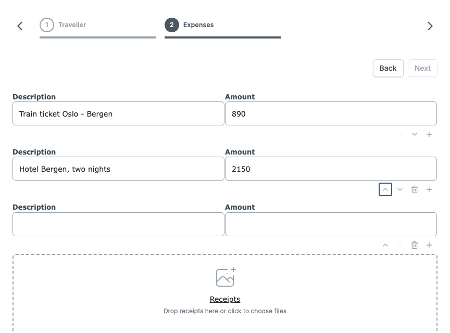
Task: Add a row after the empty third row
Action: pyautogui.click(x=429, y=245)
